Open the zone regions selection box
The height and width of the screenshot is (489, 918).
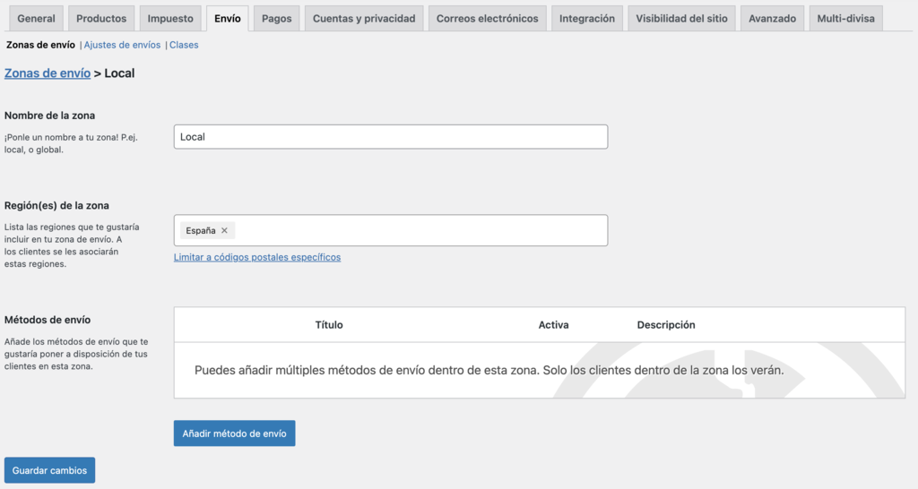(x=421, y=230)
